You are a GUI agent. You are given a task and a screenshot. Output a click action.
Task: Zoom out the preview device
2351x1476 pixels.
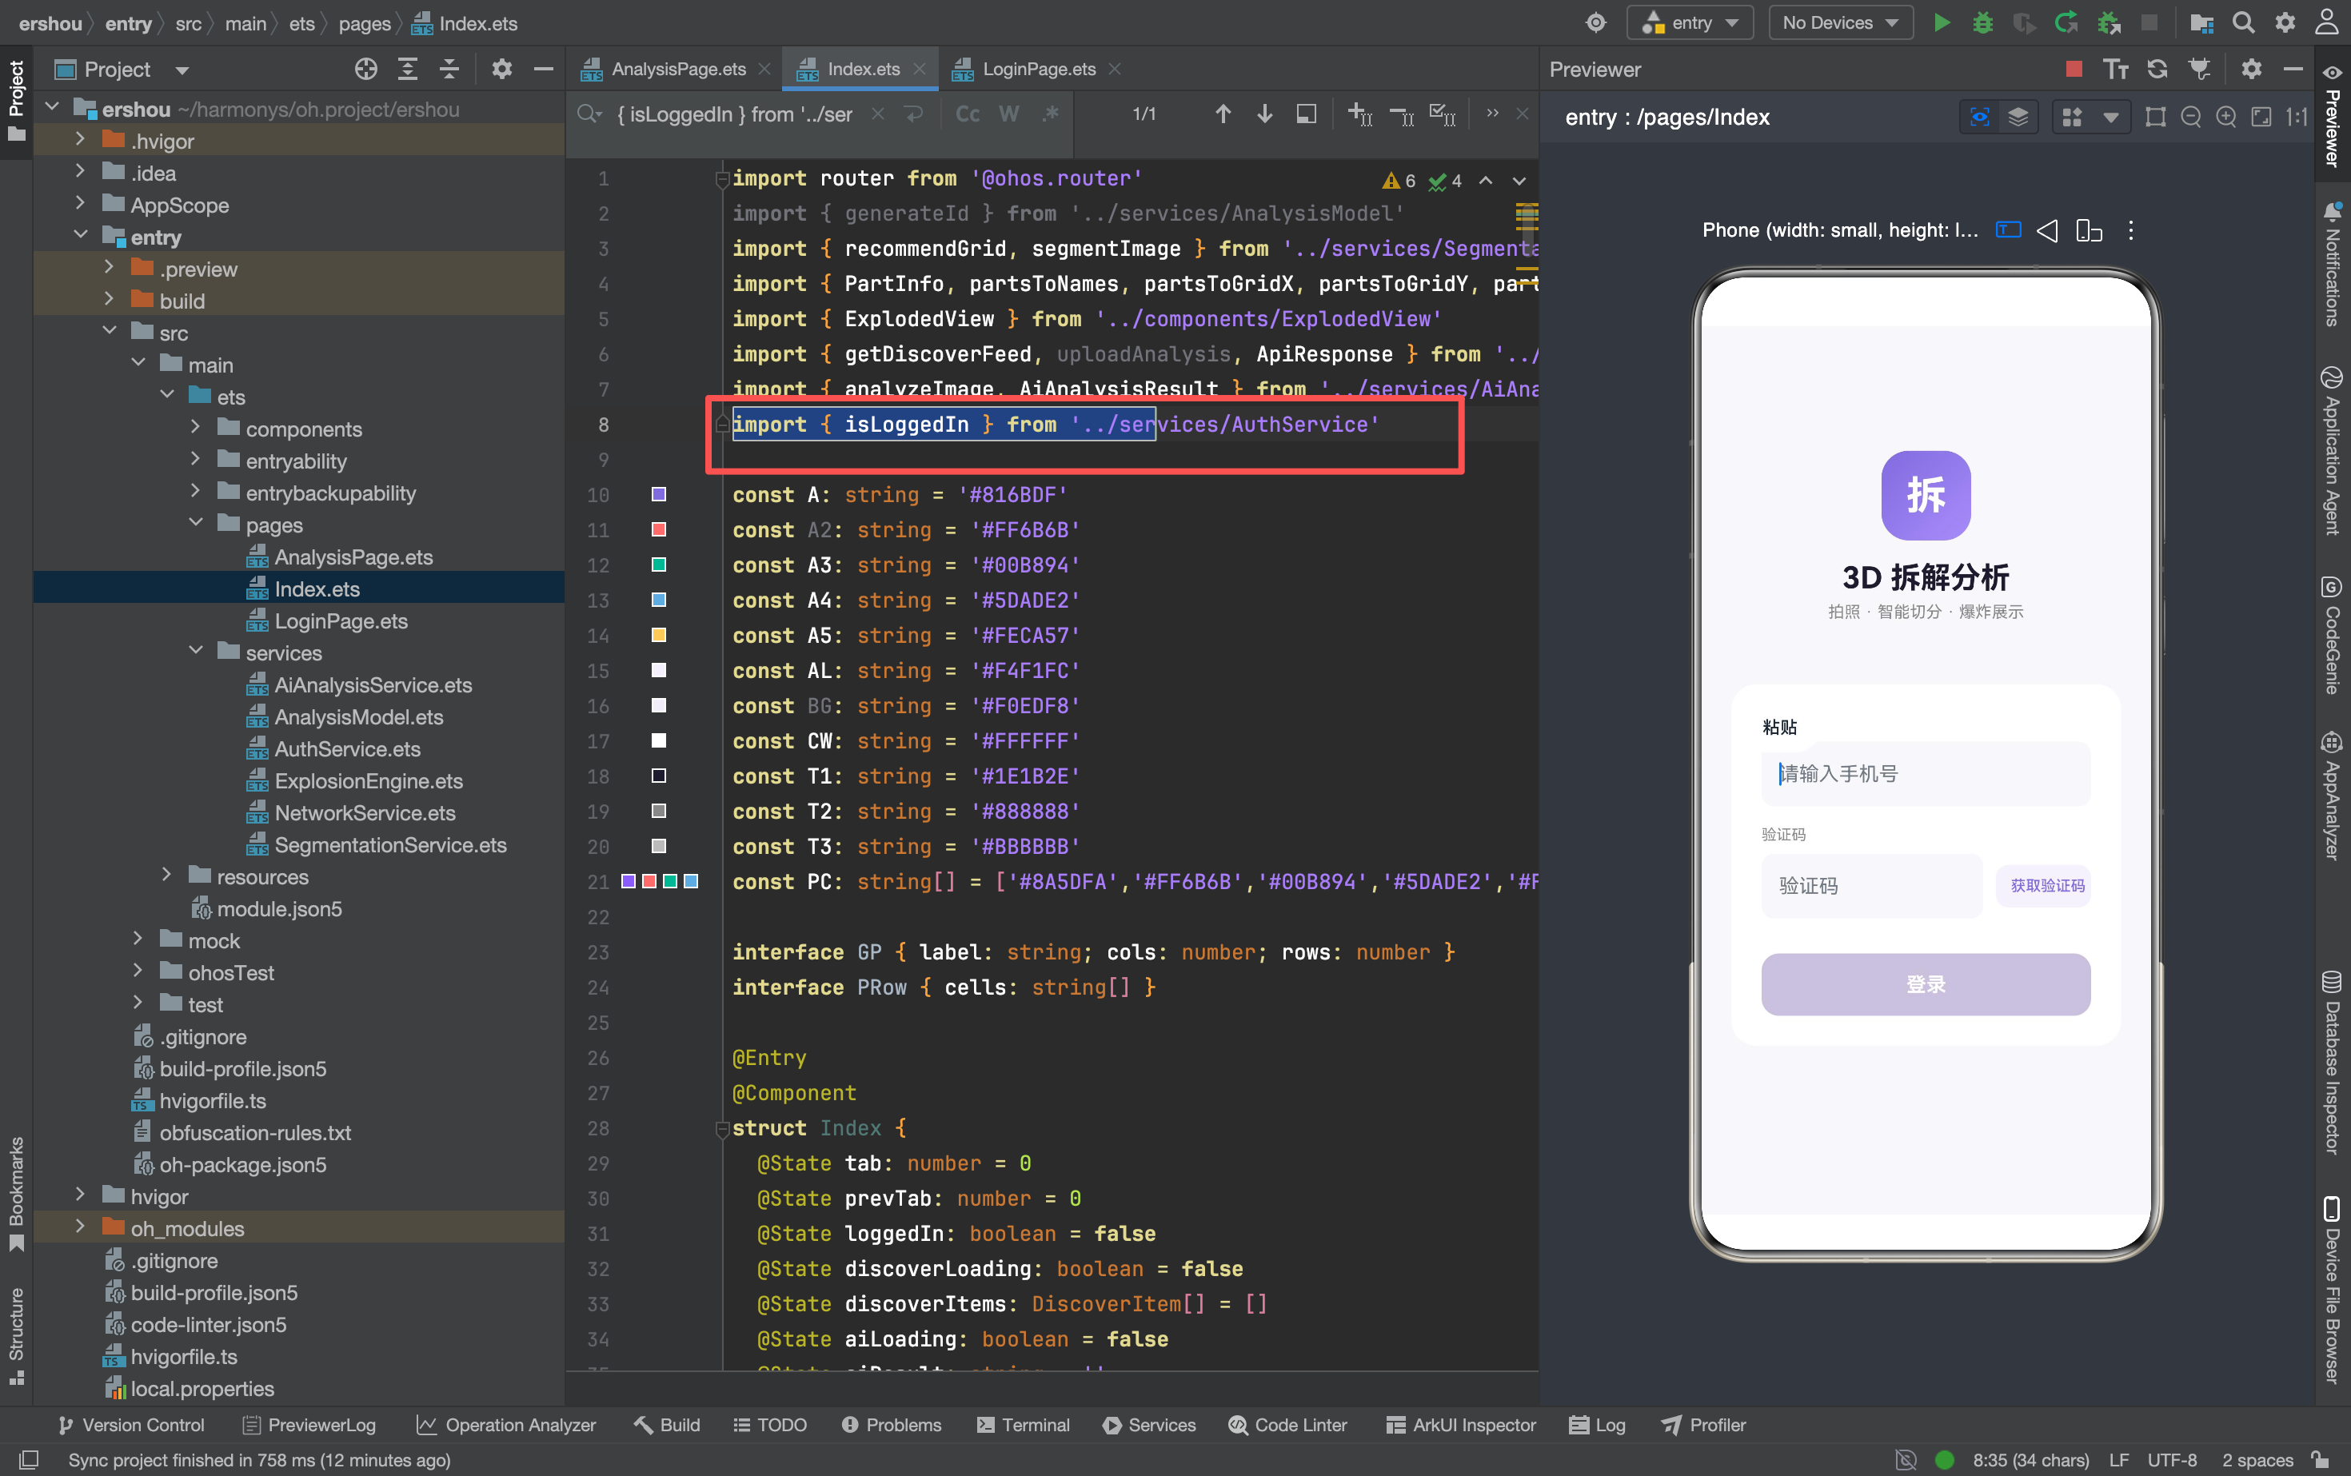point(2191,118)
